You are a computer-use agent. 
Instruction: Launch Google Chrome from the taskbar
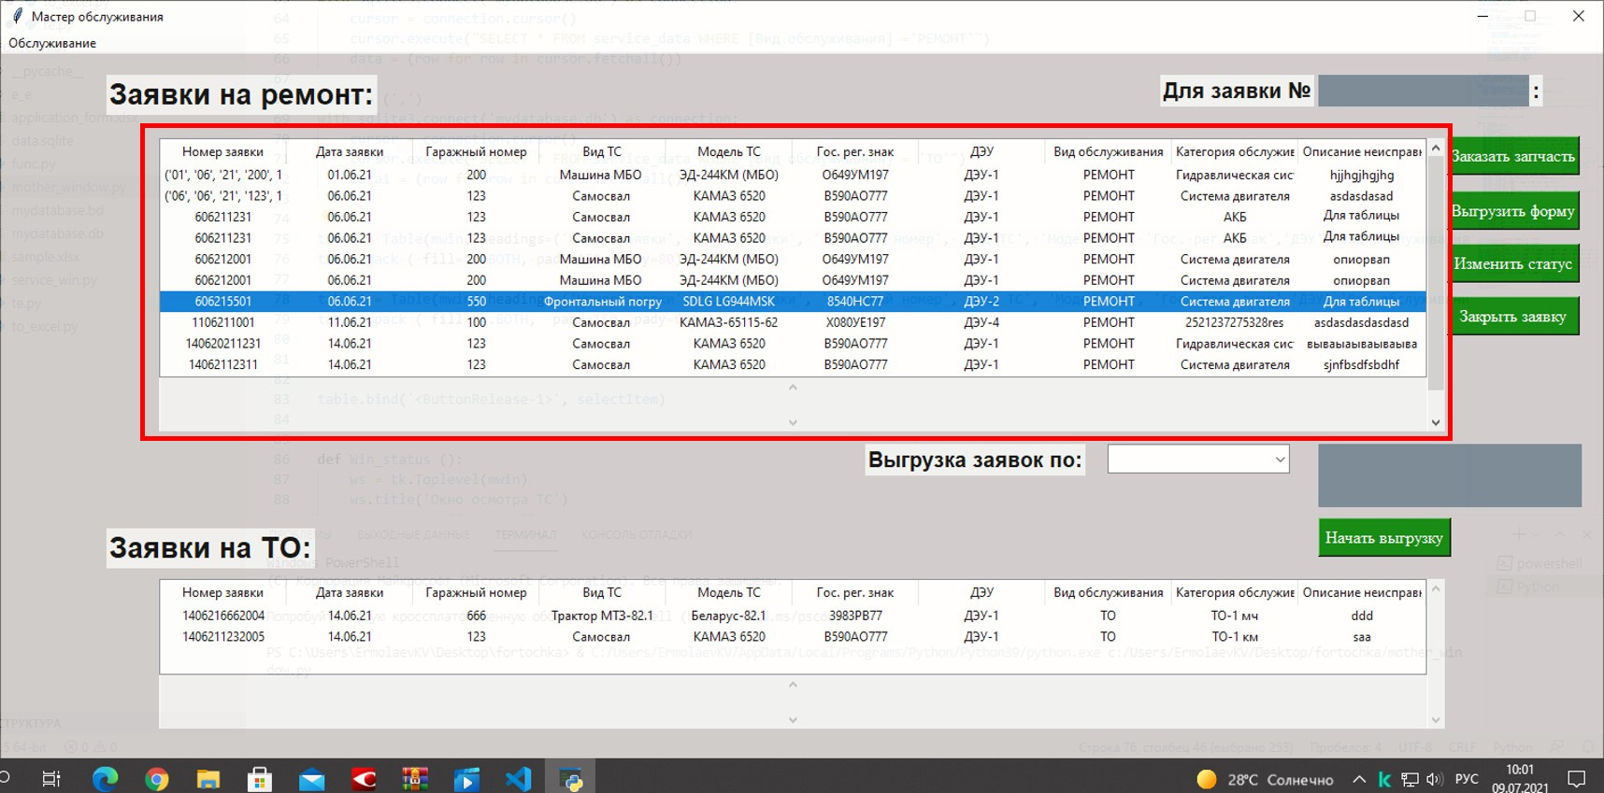[157, 778]
